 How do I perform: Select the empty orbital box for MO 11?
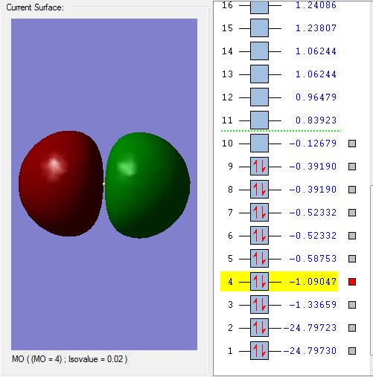pyautogui.click(x=259, y=120)
